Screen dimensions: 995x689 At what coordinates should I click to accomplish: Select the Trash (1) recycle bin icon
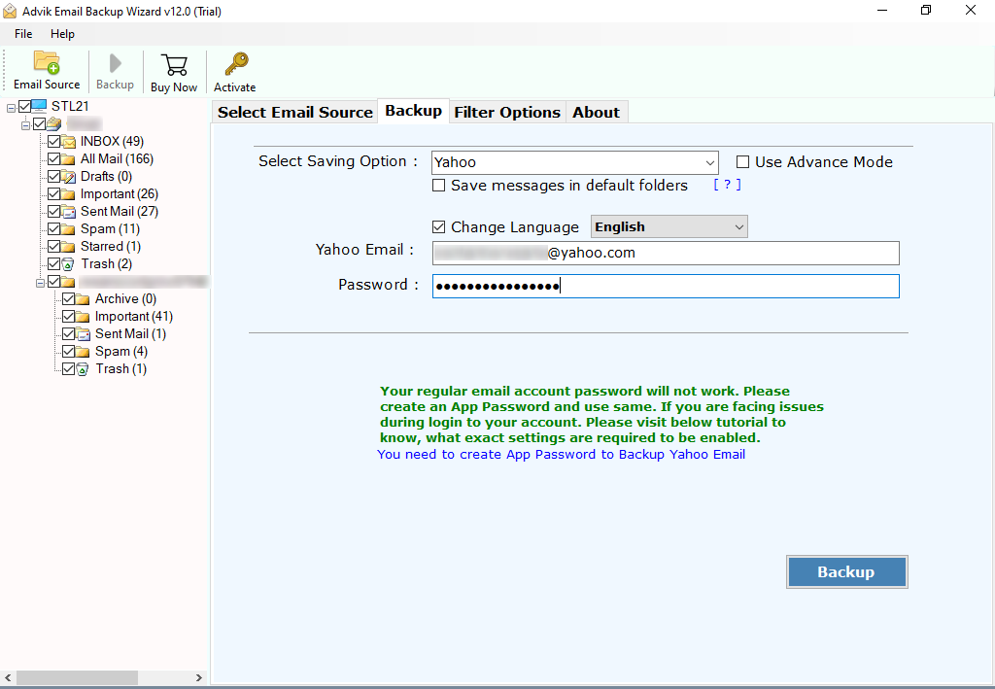[83, 368]
